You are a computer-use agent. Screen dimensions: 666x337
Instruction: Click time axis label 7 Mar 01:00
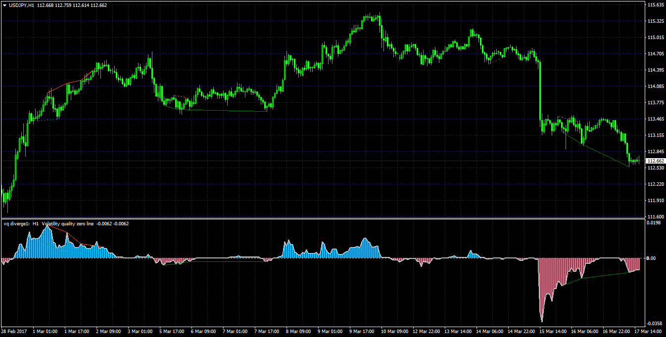(235, 331)
